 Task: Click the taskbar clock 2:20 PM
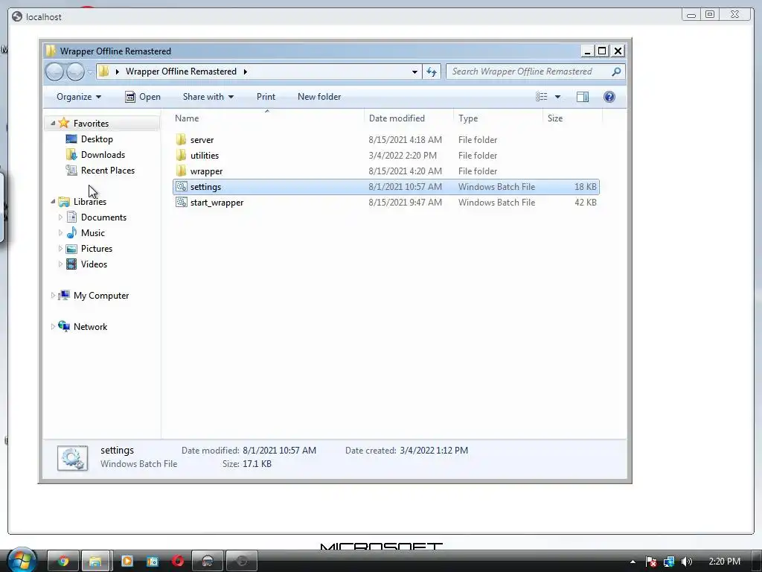[725, 562]
